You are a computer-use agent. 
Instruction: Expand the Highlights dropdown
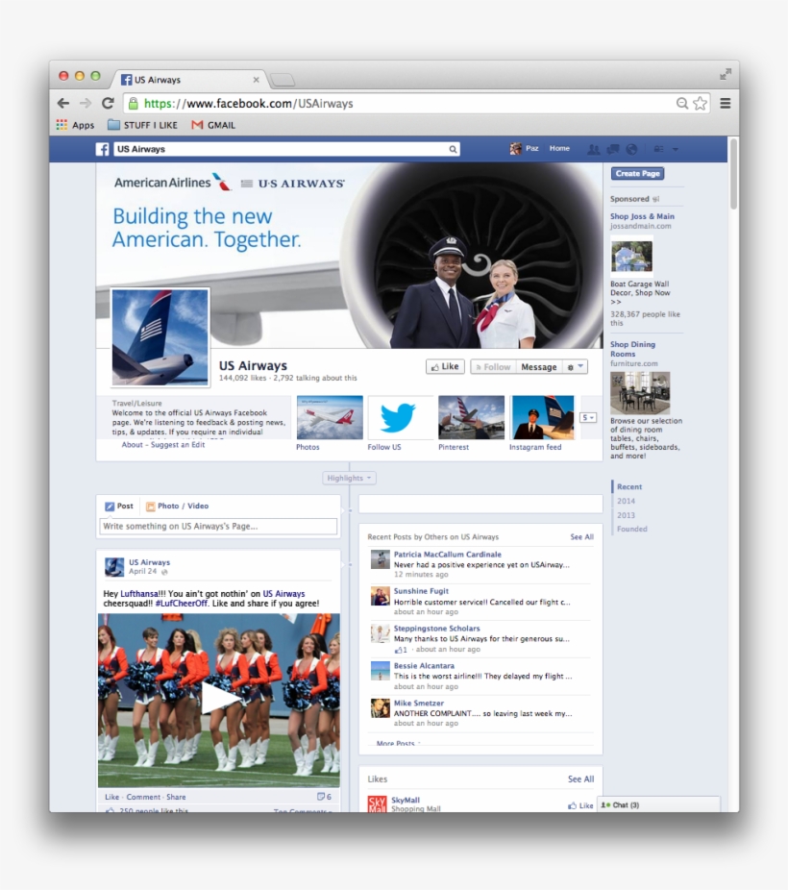pyautogui.click(x=348, y=478)
